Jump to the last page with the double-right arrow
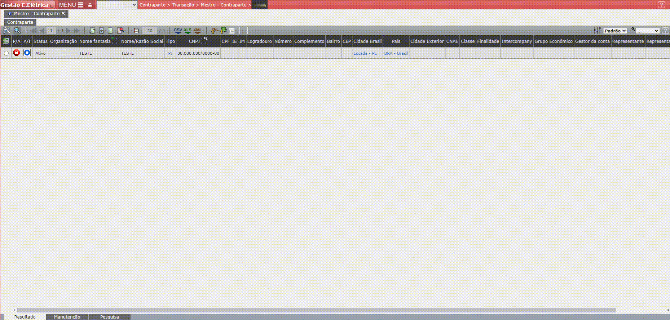 coord(76,31)
